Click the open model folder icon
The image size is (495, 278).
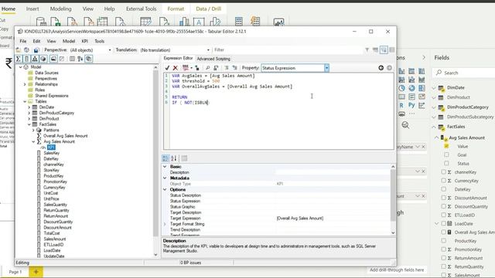(x=19, y=49)
